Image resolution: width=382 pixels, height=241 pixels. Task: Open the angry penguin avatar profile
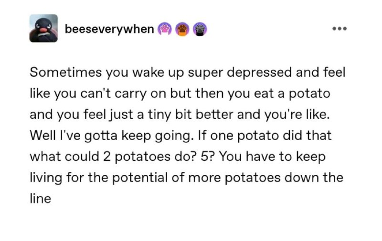43,28
